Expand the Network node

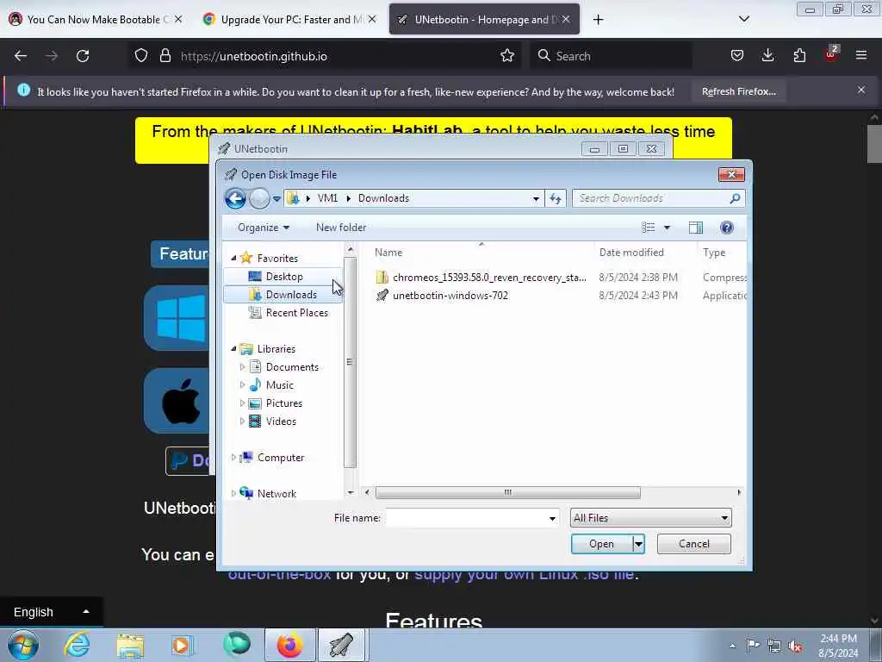[x=234, y=494]
